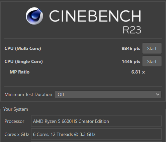Click the Minimum Test Duration chevron arrow
Viewport: 166px width, 142px height.
[x=158, y=94]
